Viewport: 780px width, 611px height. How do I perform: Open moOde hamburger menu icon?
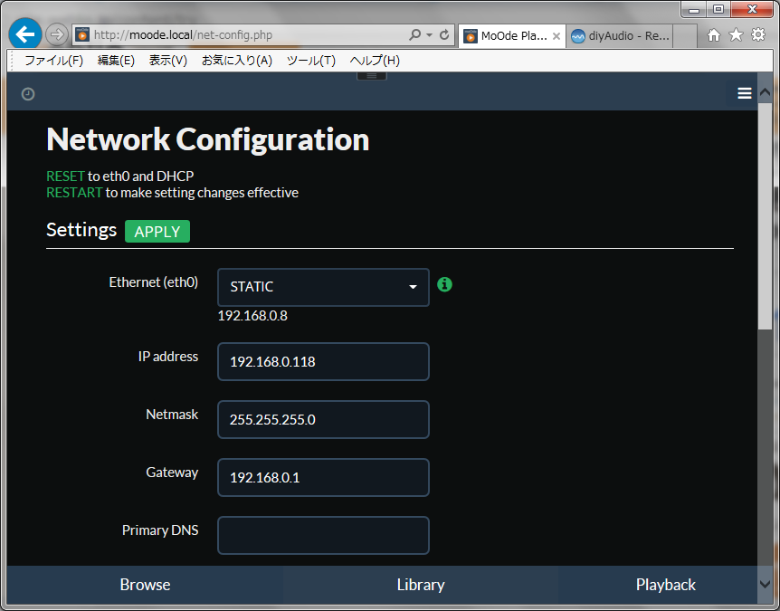click(744, 93)
